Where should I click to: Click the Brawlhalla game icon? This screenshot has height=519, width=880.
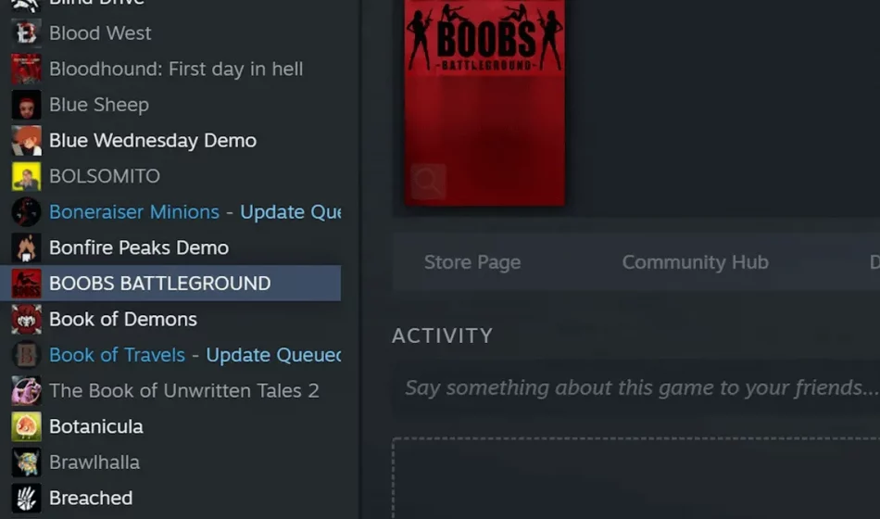pos(26,462)
